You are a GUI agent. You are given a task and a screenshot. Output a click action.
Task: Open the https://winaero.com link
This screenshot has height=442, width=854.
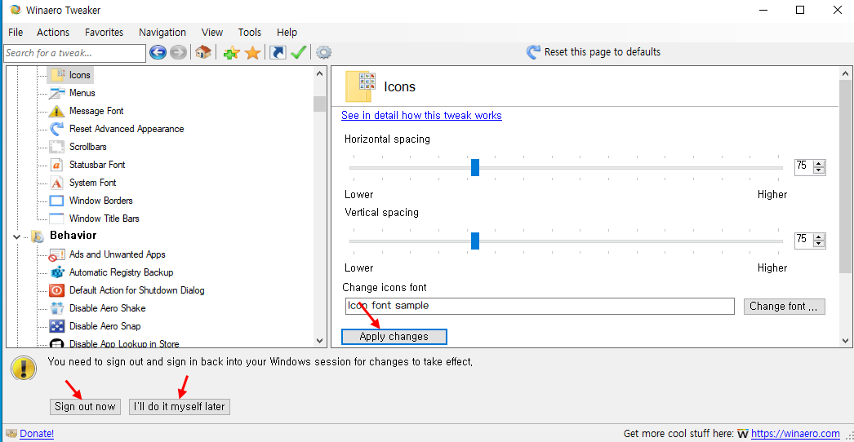[795, 434]
